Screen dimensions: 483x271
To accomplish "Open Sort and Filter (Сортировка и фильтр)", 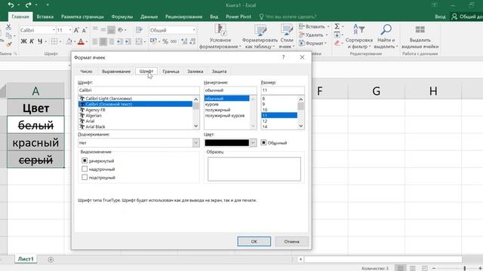I will pyautogui.click(x=359, y=36).
